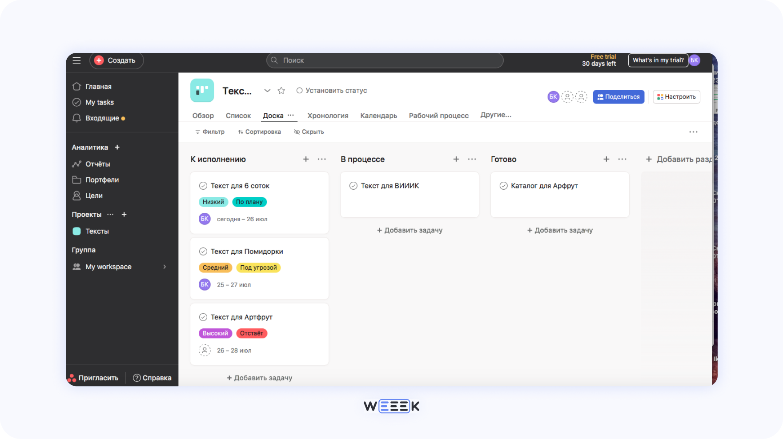Click the Поиск search field
This screenshot has width=783, height=439.
pyautogui.click(x=384, y=60)
